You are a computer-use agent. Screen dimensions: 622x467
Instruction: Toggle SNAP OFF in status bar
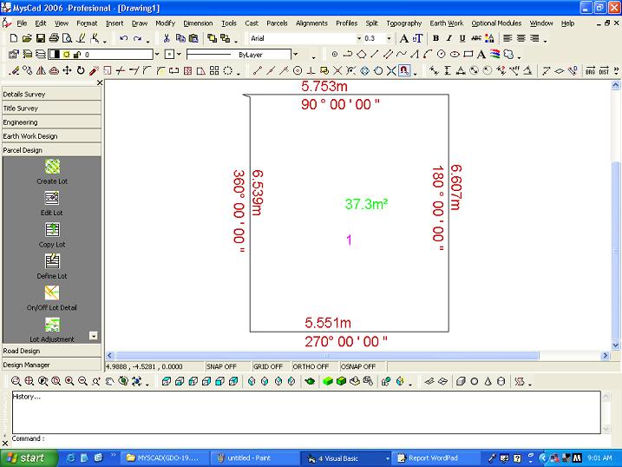(221, 366)
